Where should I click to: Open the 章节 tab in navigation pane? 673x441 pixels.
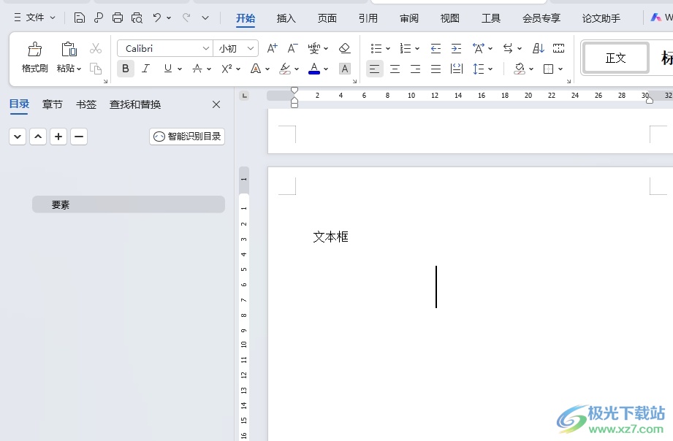pos(53,104)
